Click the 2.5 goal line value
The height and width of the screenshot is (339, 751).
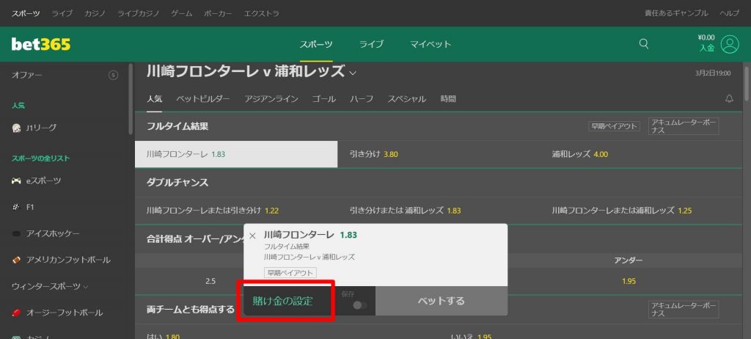[x=210, y=281]
